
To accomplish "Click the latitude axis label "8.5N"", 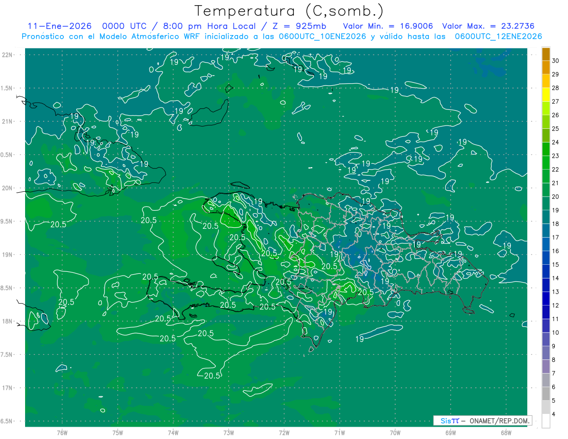I will (x=7, y=288).
